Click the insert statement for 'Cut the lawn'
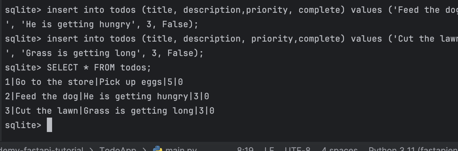This screenshot has height=151, width=458. click(x=252, y=39)
